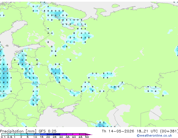Pick the 40–45 mm magenta legend box
The height and width of the screenshot is (138, 178).
coord(76,134)
